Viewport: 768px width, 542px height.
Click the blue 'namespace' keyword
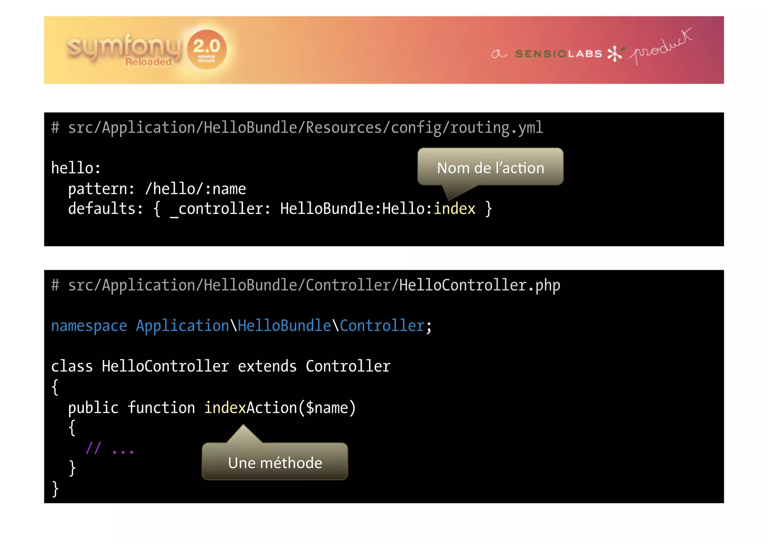coord(89,326)
